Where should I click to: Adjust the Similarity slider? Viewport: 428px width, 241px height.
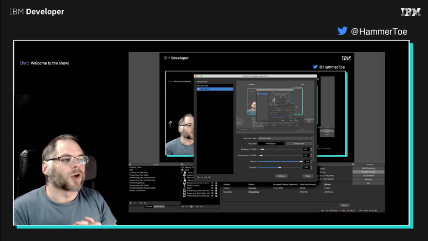[x=280, y=149]
